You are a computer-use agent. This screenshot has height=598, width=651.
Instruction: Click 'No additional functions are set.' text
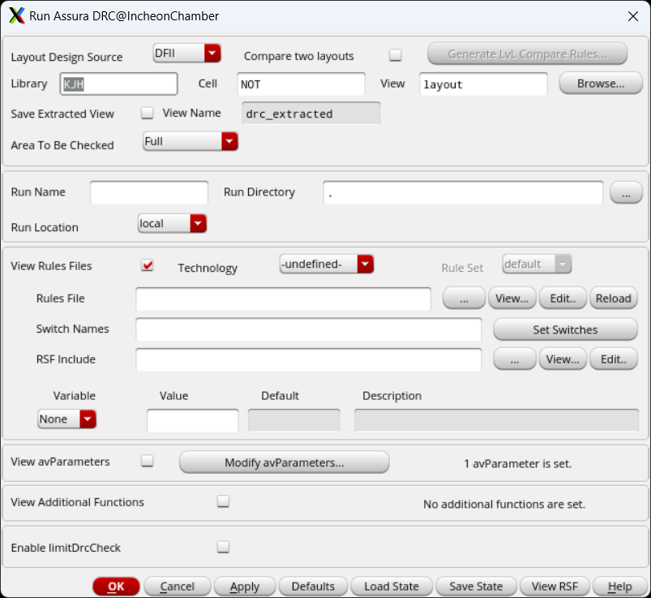click(504, 504)
